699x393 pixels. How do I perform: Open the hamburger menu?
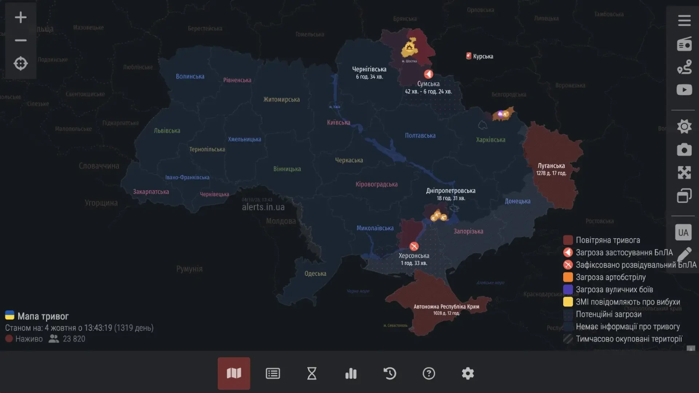coord(684,20)
